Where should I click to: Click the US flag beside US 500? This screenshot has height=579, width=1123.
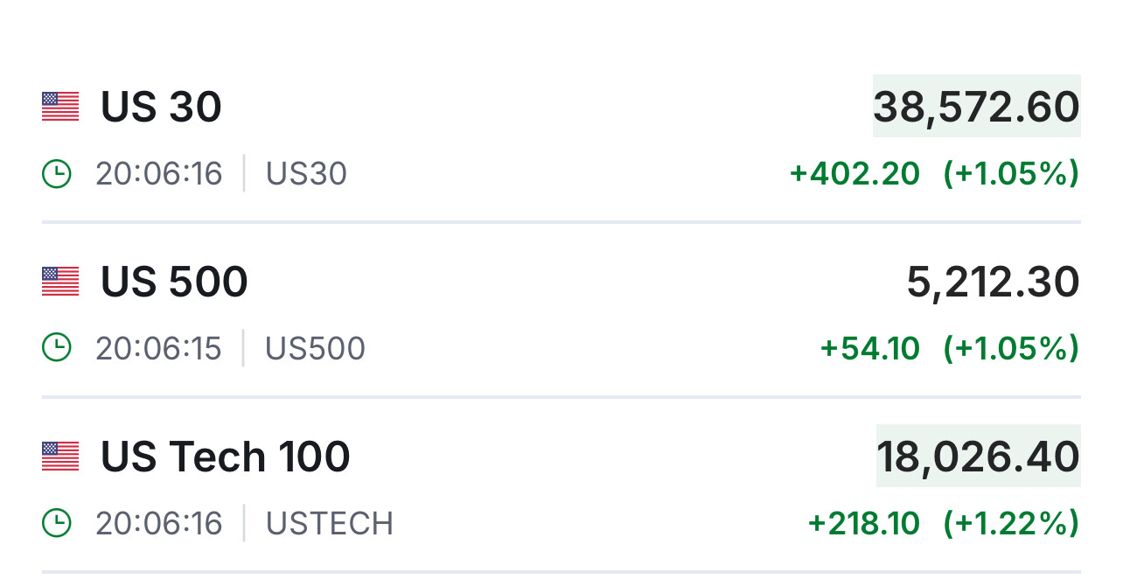60,282
